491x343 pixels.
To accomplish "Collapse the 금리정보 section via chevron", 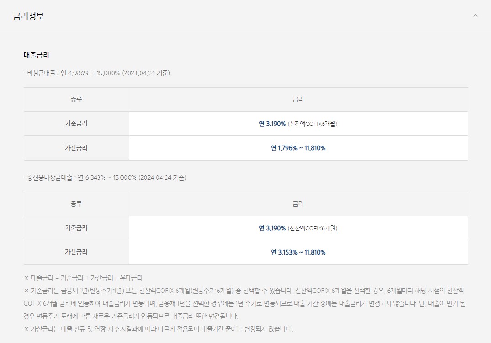I will (x=475, y=15).
